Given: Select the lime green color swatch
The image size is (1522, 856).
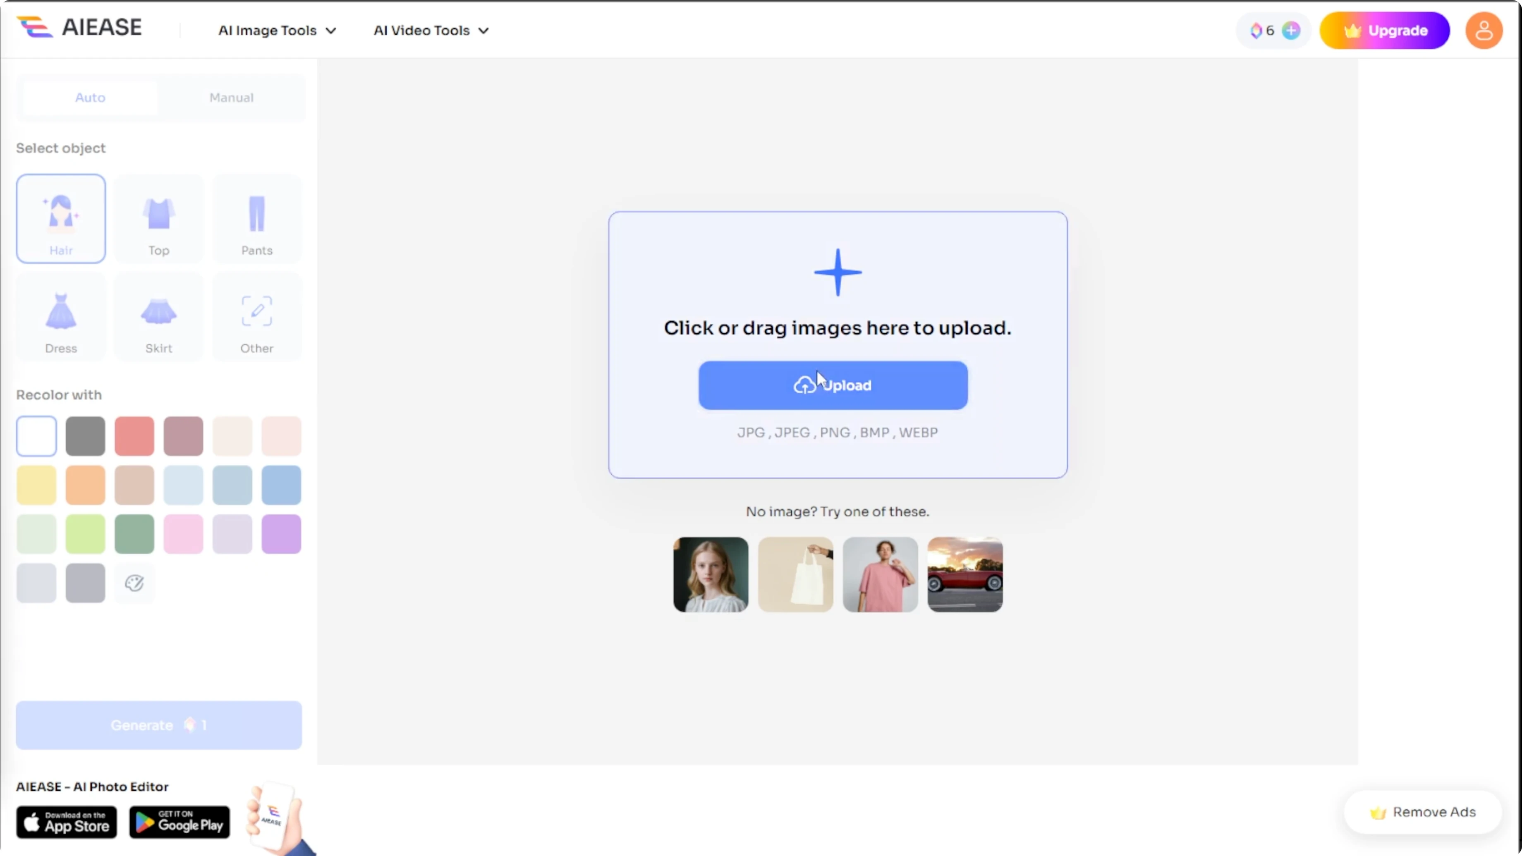Looking at the screenshot, I should (x=86, y=534).
